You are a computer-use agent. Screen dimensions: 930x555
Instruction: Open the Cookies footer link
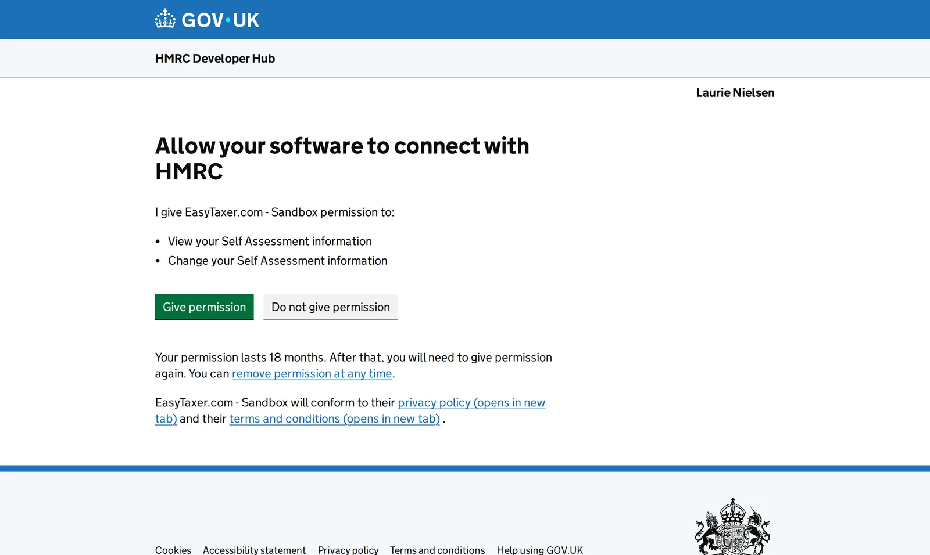coord(173,550)
